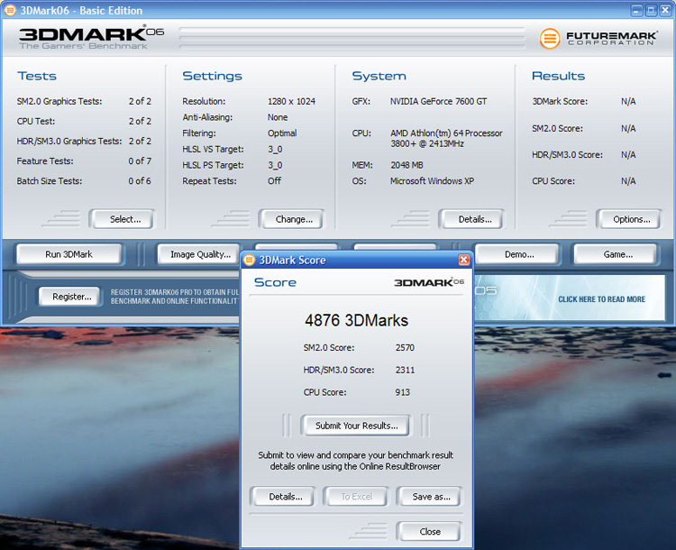Open the Select tests dialog
This screenshot has height=550, width=676.
(123, 219)
